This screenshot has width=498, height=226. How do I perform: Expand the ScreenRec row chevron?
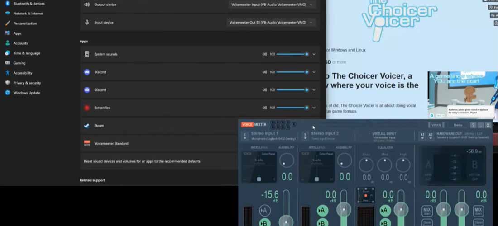coord(314,108)
